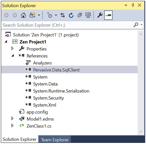Click the Pending Changes Filter clock icon
The height and width of the screenshot is (144, 146).
point(50,15)
